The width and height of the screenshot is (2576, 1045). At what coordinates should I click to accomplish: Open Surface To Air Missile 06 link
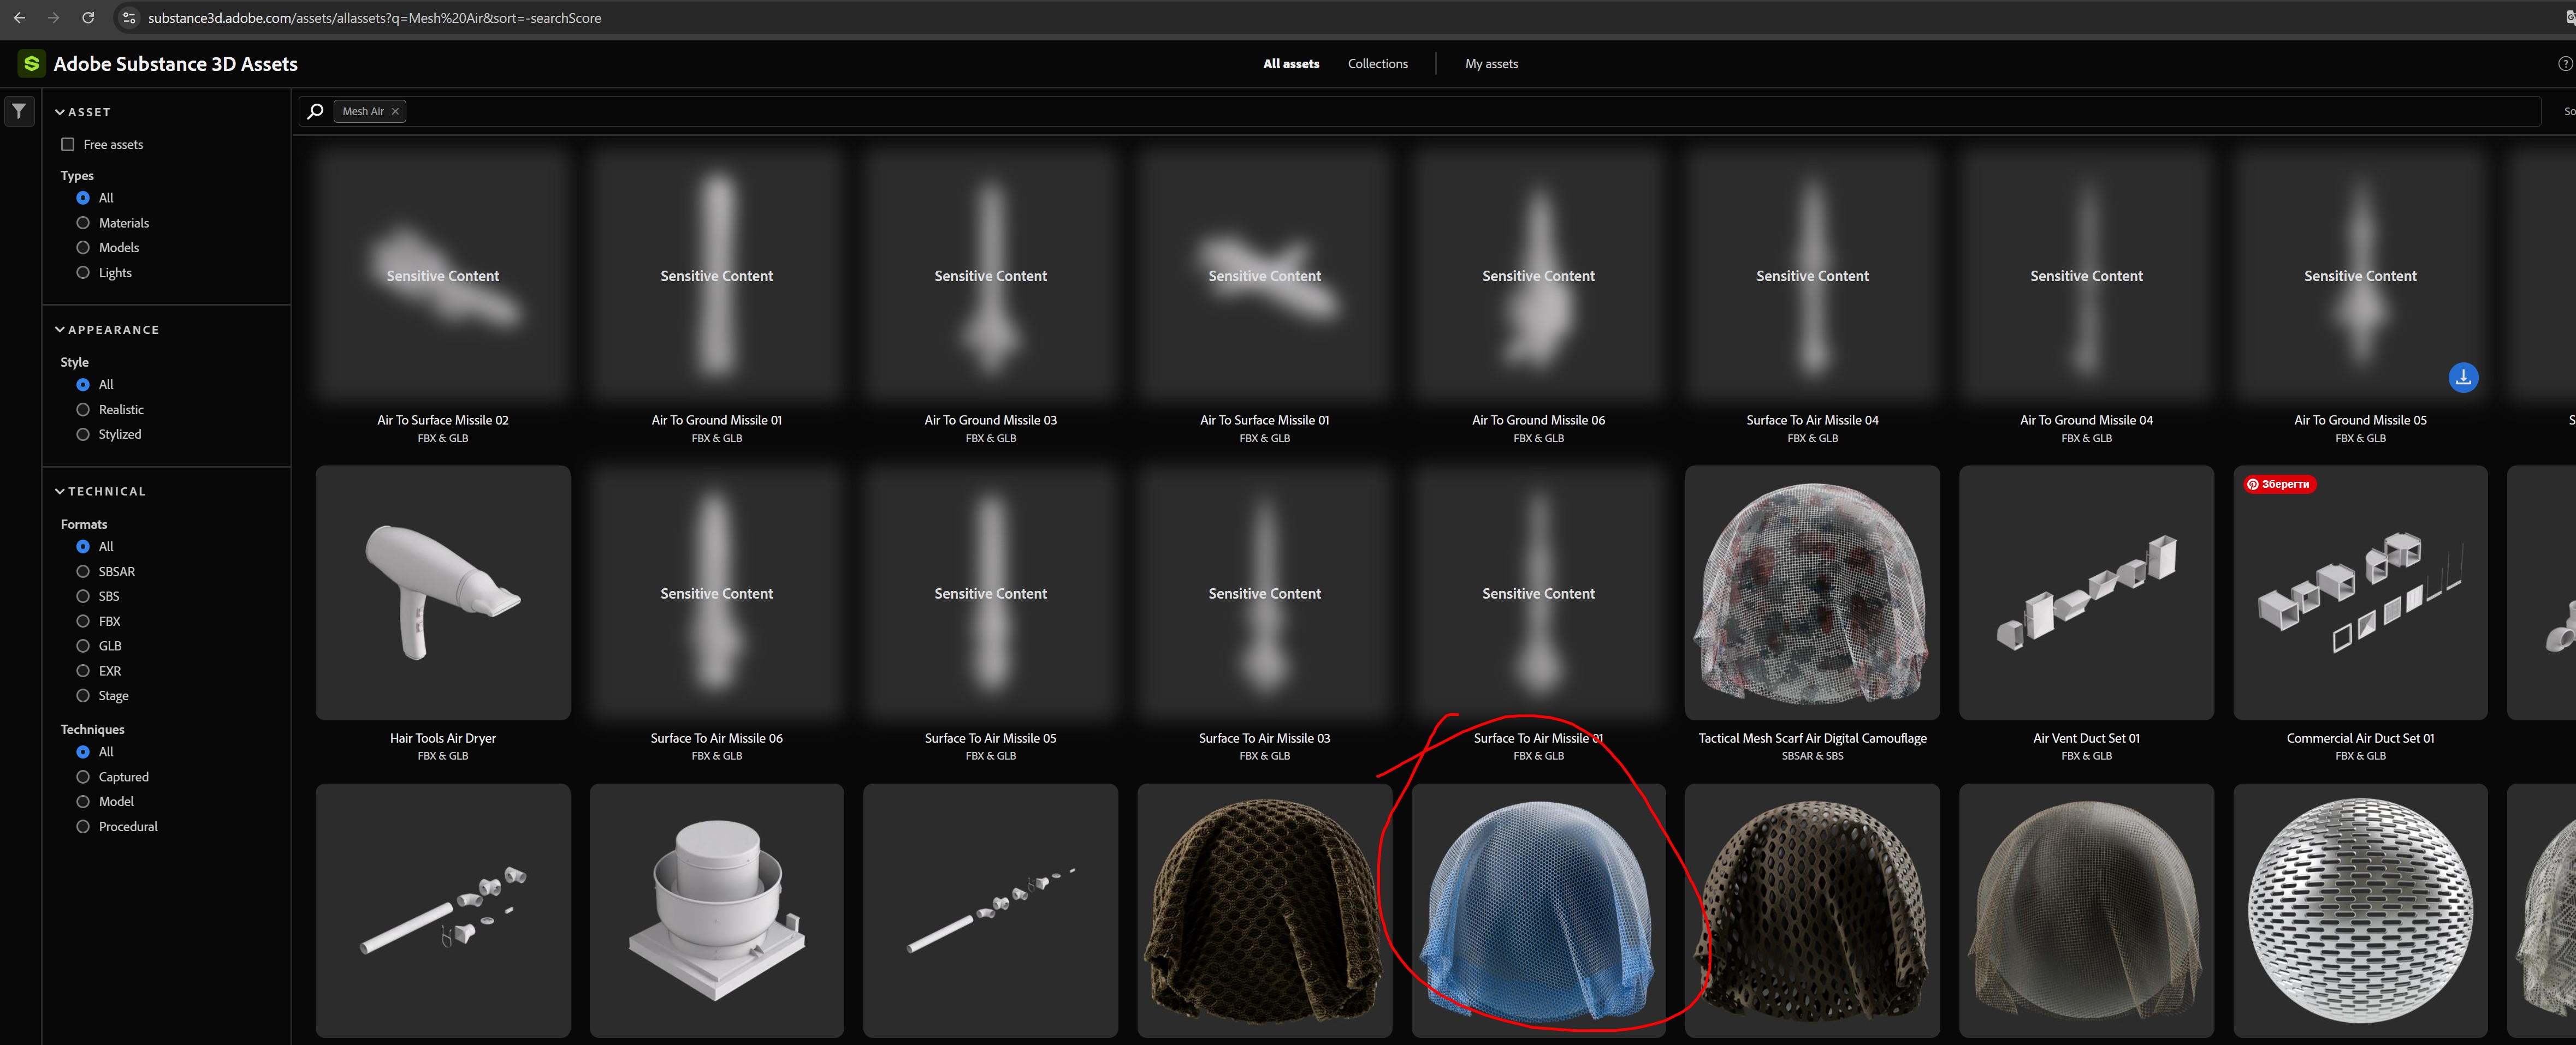tap(716, 738)
